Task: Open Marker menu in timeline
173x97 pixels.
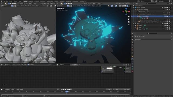Action: pyautogui.click(x=22, y=89)
